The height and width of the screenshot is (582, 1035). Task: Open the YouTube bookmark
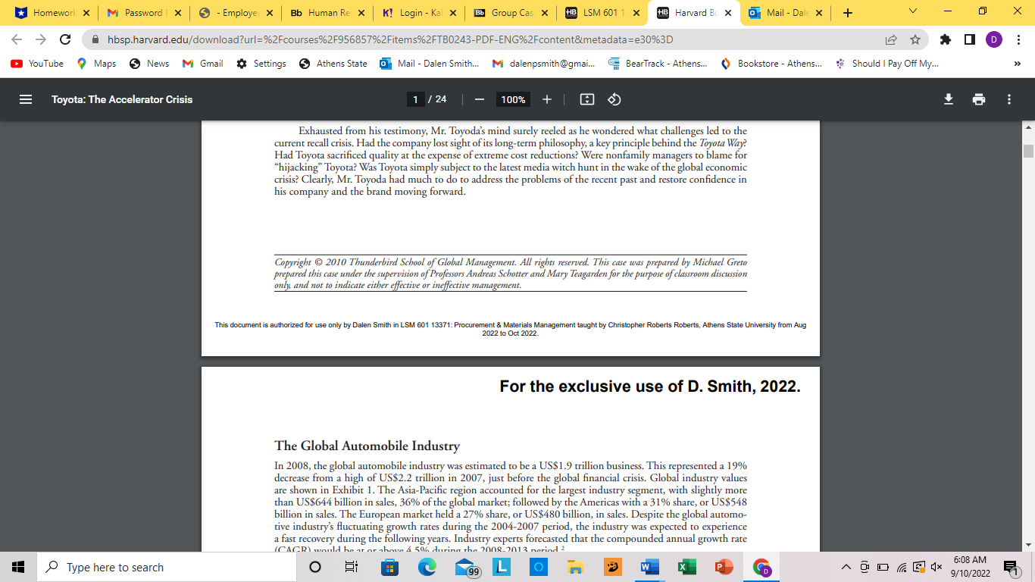[x=37, y=64]
